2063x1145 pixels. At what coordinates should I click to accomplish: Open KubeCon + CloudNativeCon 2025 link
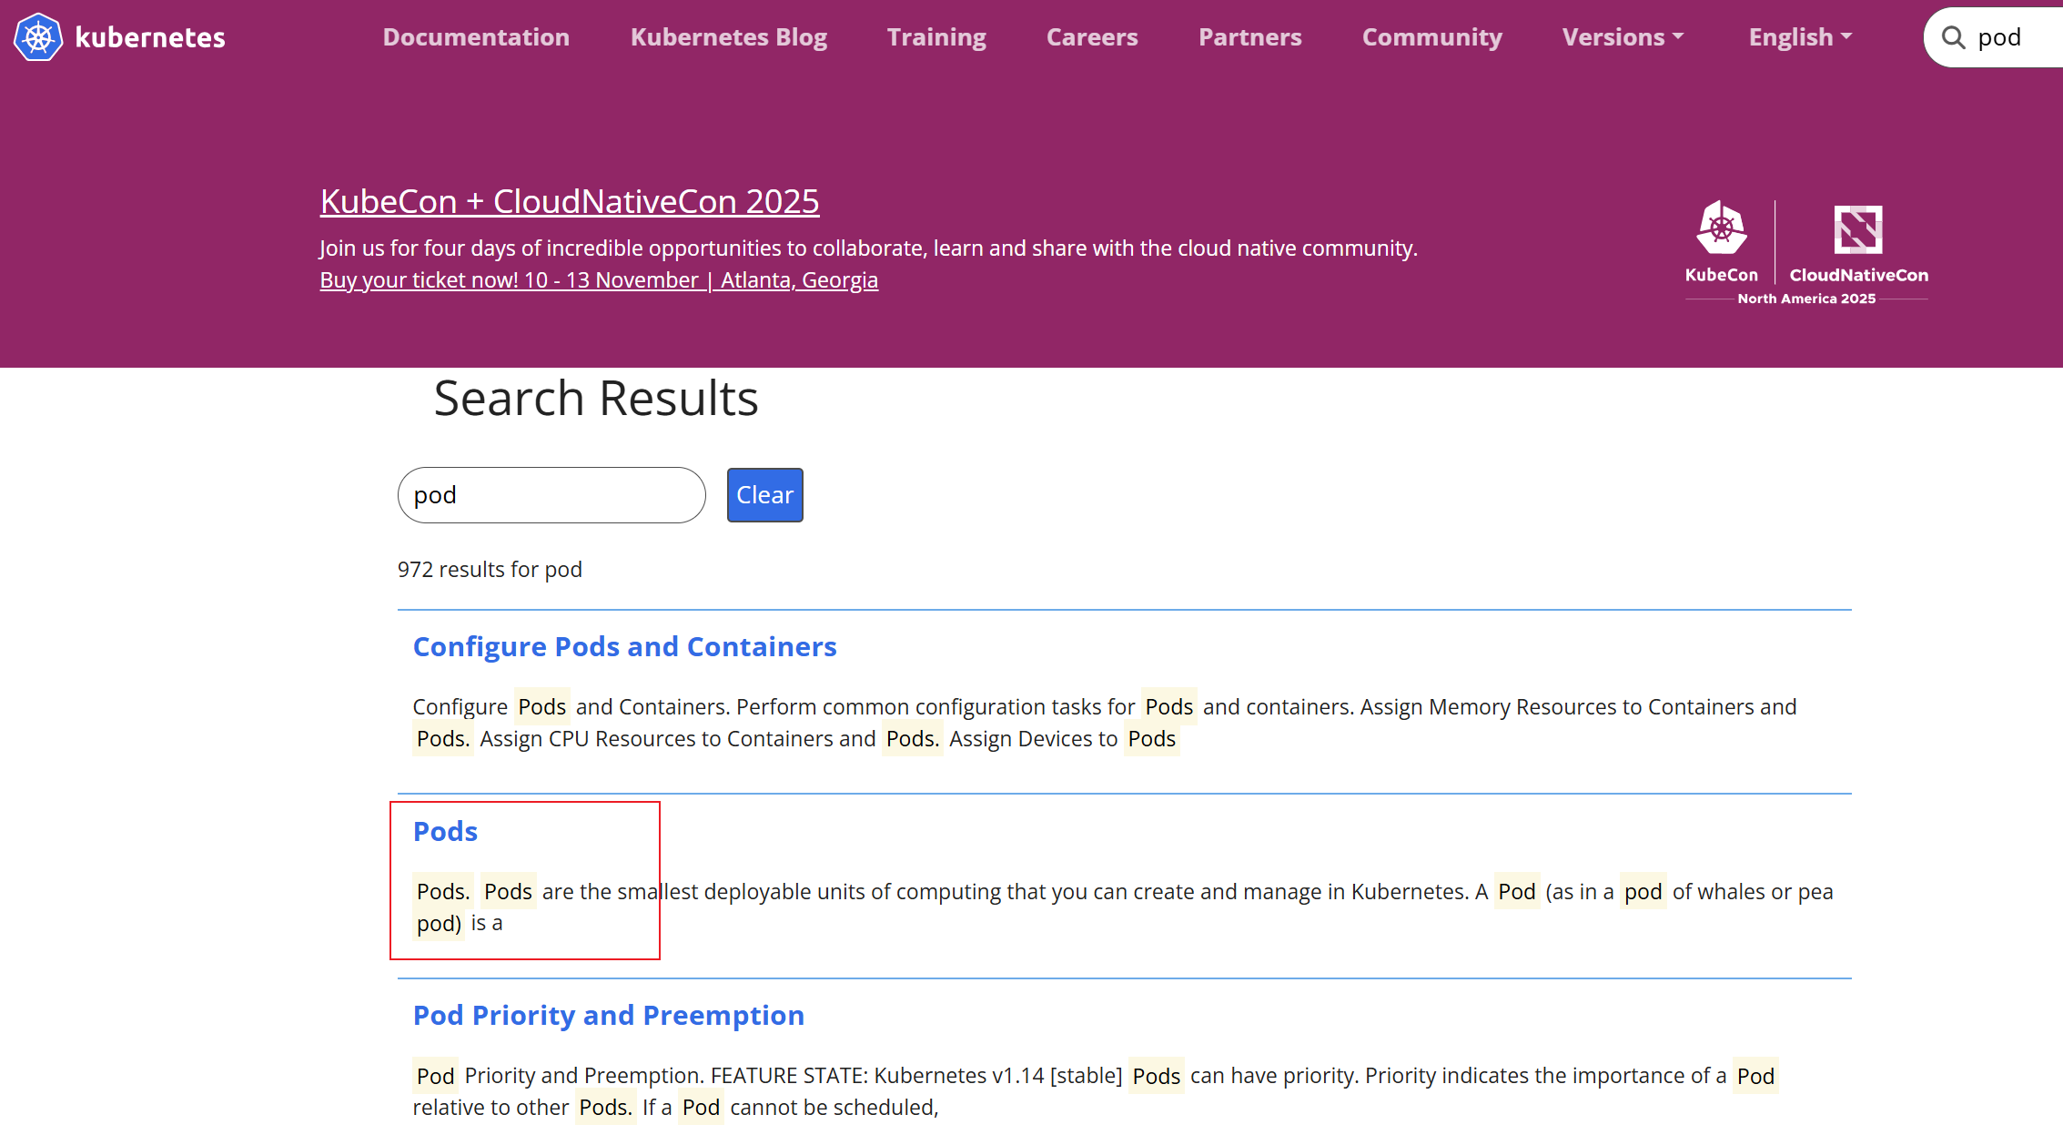point(570,201)
